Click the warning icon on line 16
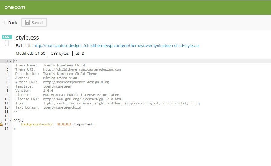 point(2,124)
